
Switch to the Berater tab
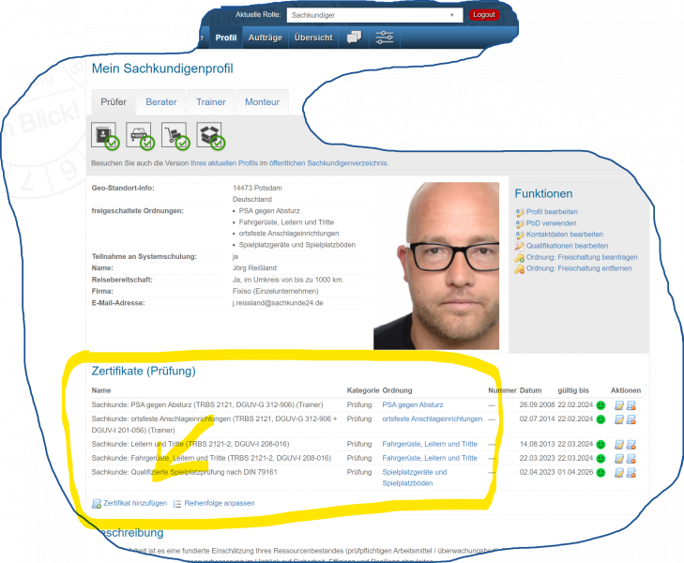click(x=160, y=101)
